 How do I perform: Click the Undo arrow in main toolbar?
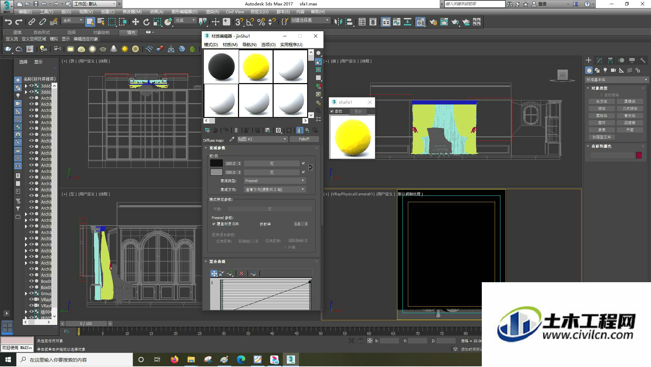tap(8, 22)
